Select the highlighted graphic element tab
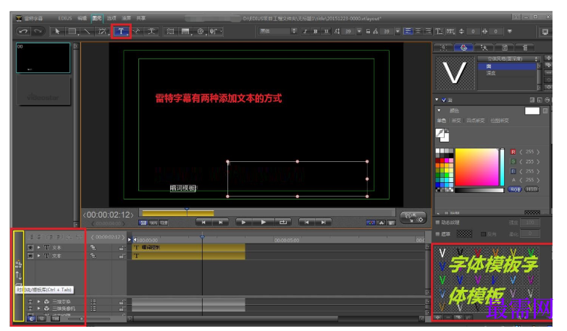Image resolution: width=567 pixels, height=331 pixels. pyautogui.click(x=97, y=18)
